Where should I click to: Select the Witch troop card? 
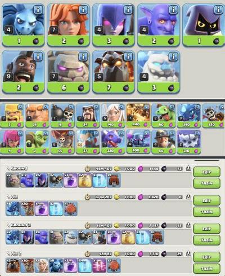114,25
